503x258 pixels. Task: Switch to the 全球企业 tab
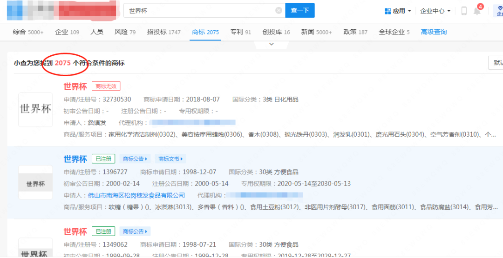click(394, 32)
